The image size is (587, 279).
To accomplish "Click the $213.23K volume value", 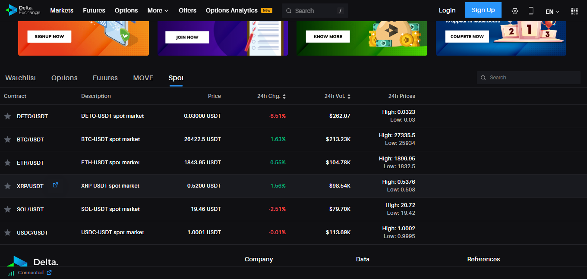I will (x=338, y=139).
